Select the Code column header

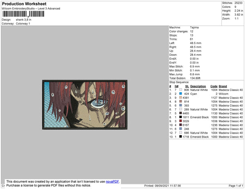[214, 86]
